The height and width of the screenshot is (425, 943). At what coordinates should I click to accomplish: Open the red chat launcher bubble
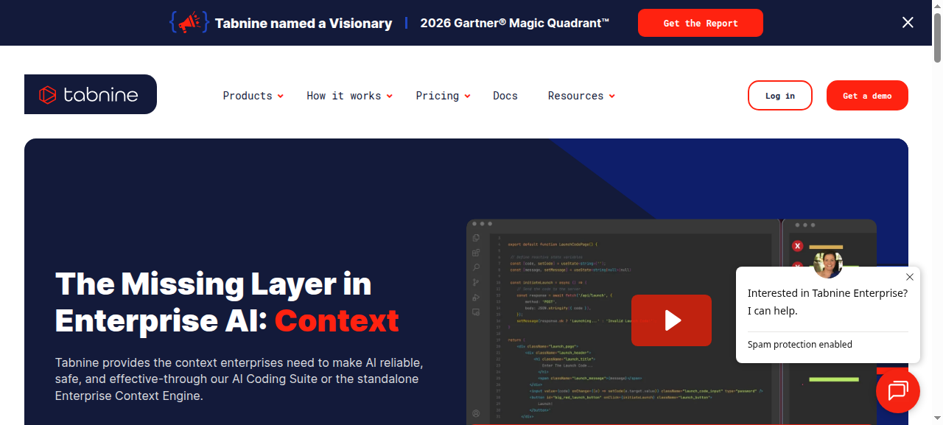tap(898, 391)
